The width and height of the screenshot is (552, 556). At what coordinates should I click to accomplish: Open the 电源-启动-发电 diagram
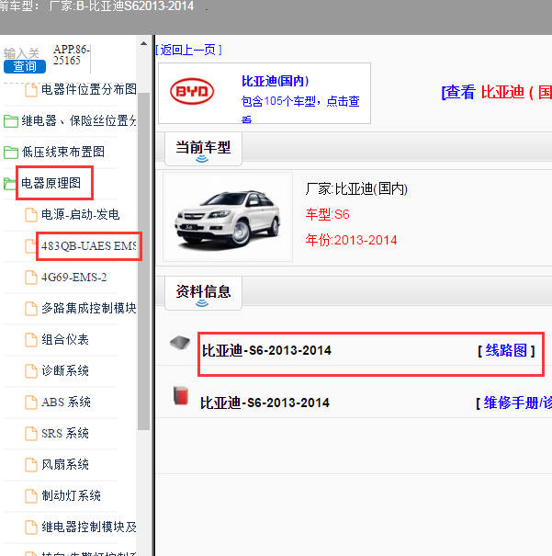[x=81, y=214]
